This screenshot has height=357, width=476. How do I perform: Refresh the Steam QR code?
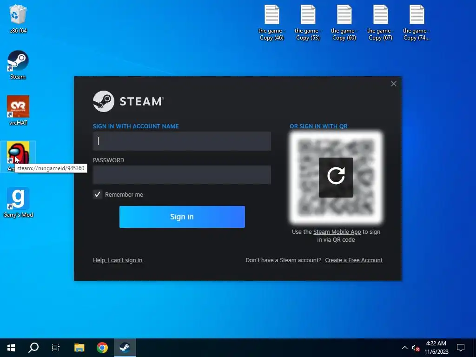pyautogui.click(x=336, y=177)
